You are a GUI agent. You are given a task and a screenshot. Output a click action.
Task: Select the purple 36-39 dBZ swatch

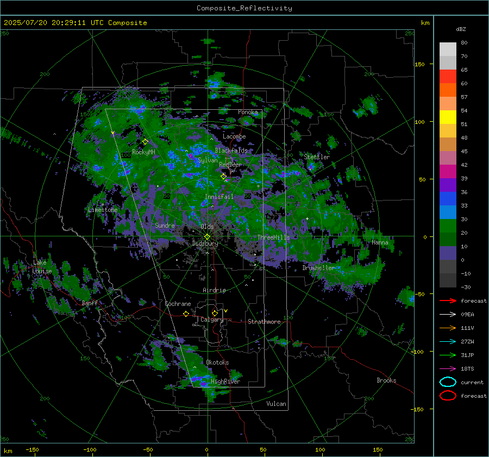pos(448,185)
